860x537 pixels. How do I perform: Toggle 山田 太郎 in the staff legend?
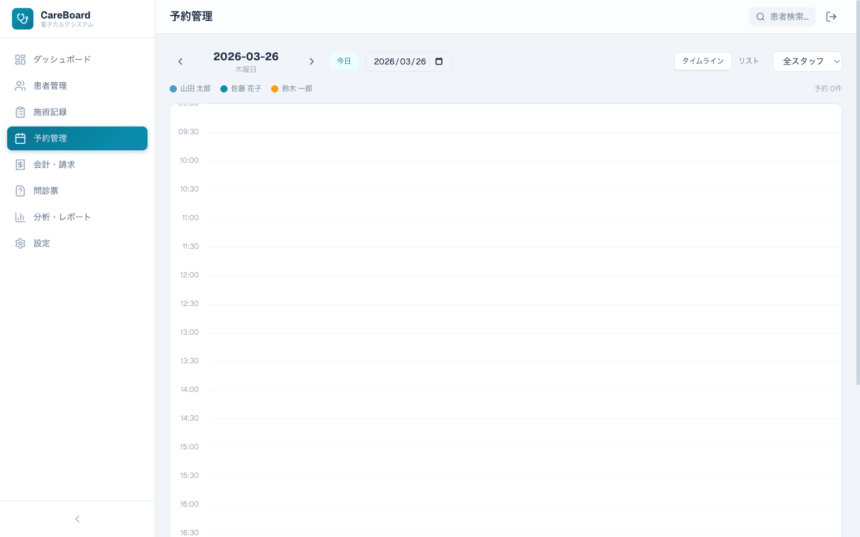[190, 88]
